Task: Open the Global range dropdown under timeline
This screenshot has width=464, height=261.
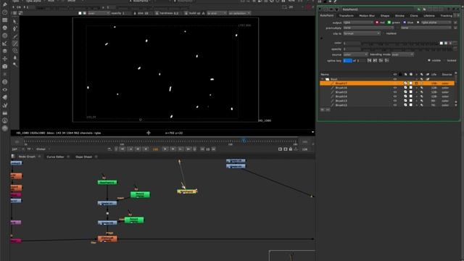Action: (x=43, y=149)
